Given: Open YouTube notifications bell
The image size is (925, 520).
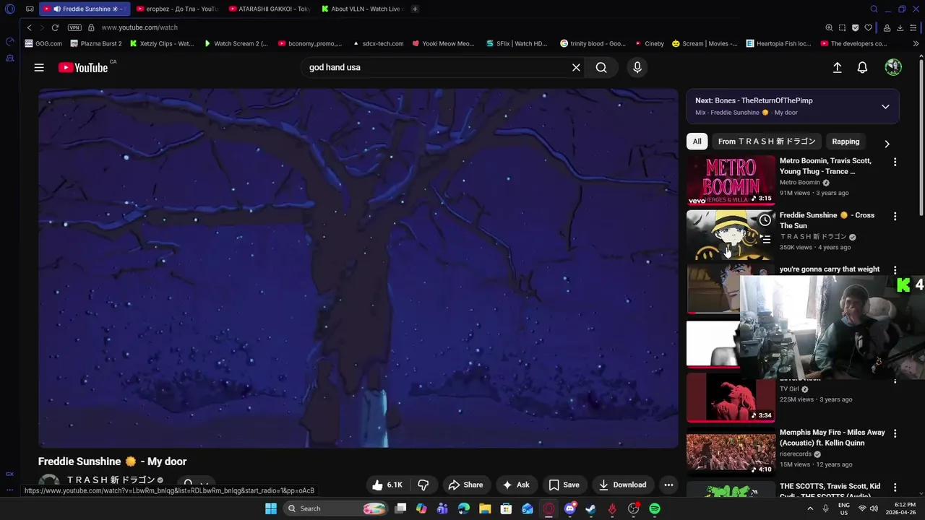Looking at the screenshot, I should click(x=862, y=67).
